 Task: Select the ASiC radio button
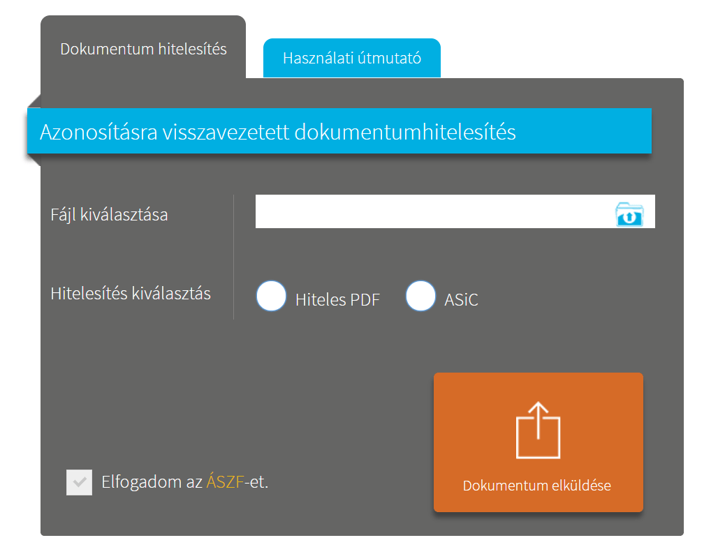click(420, 296)
